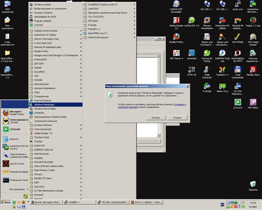This screenshot has width=262, height=210.
Task: Select the План действий.txt file on the desktop
Action: click(7, 39)
